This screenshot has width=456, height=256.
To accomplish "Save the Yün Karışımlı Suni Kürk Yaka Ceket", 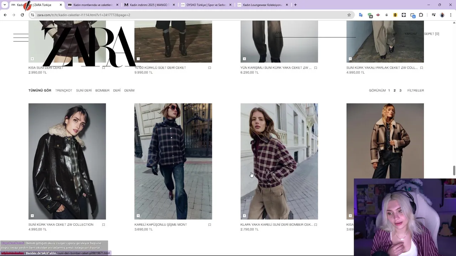I will click(x=316, y=68).
